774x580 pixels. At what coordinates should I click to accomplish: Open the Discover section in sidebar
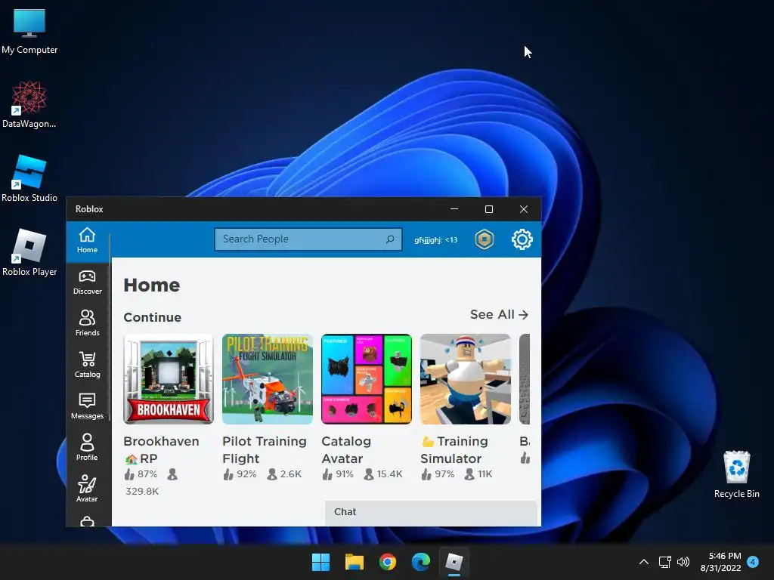88,282
